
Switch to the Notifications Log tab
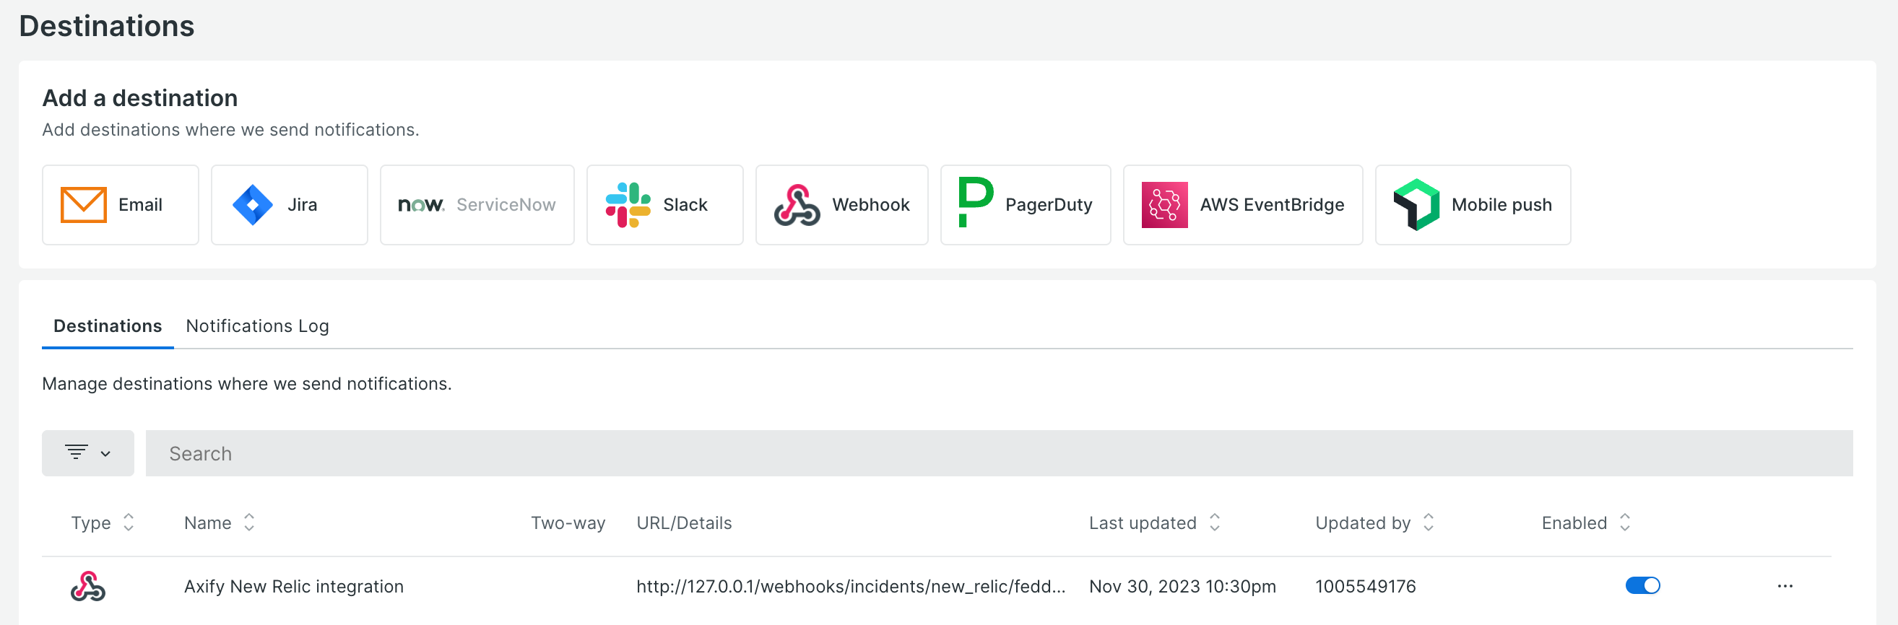point(257,326)
